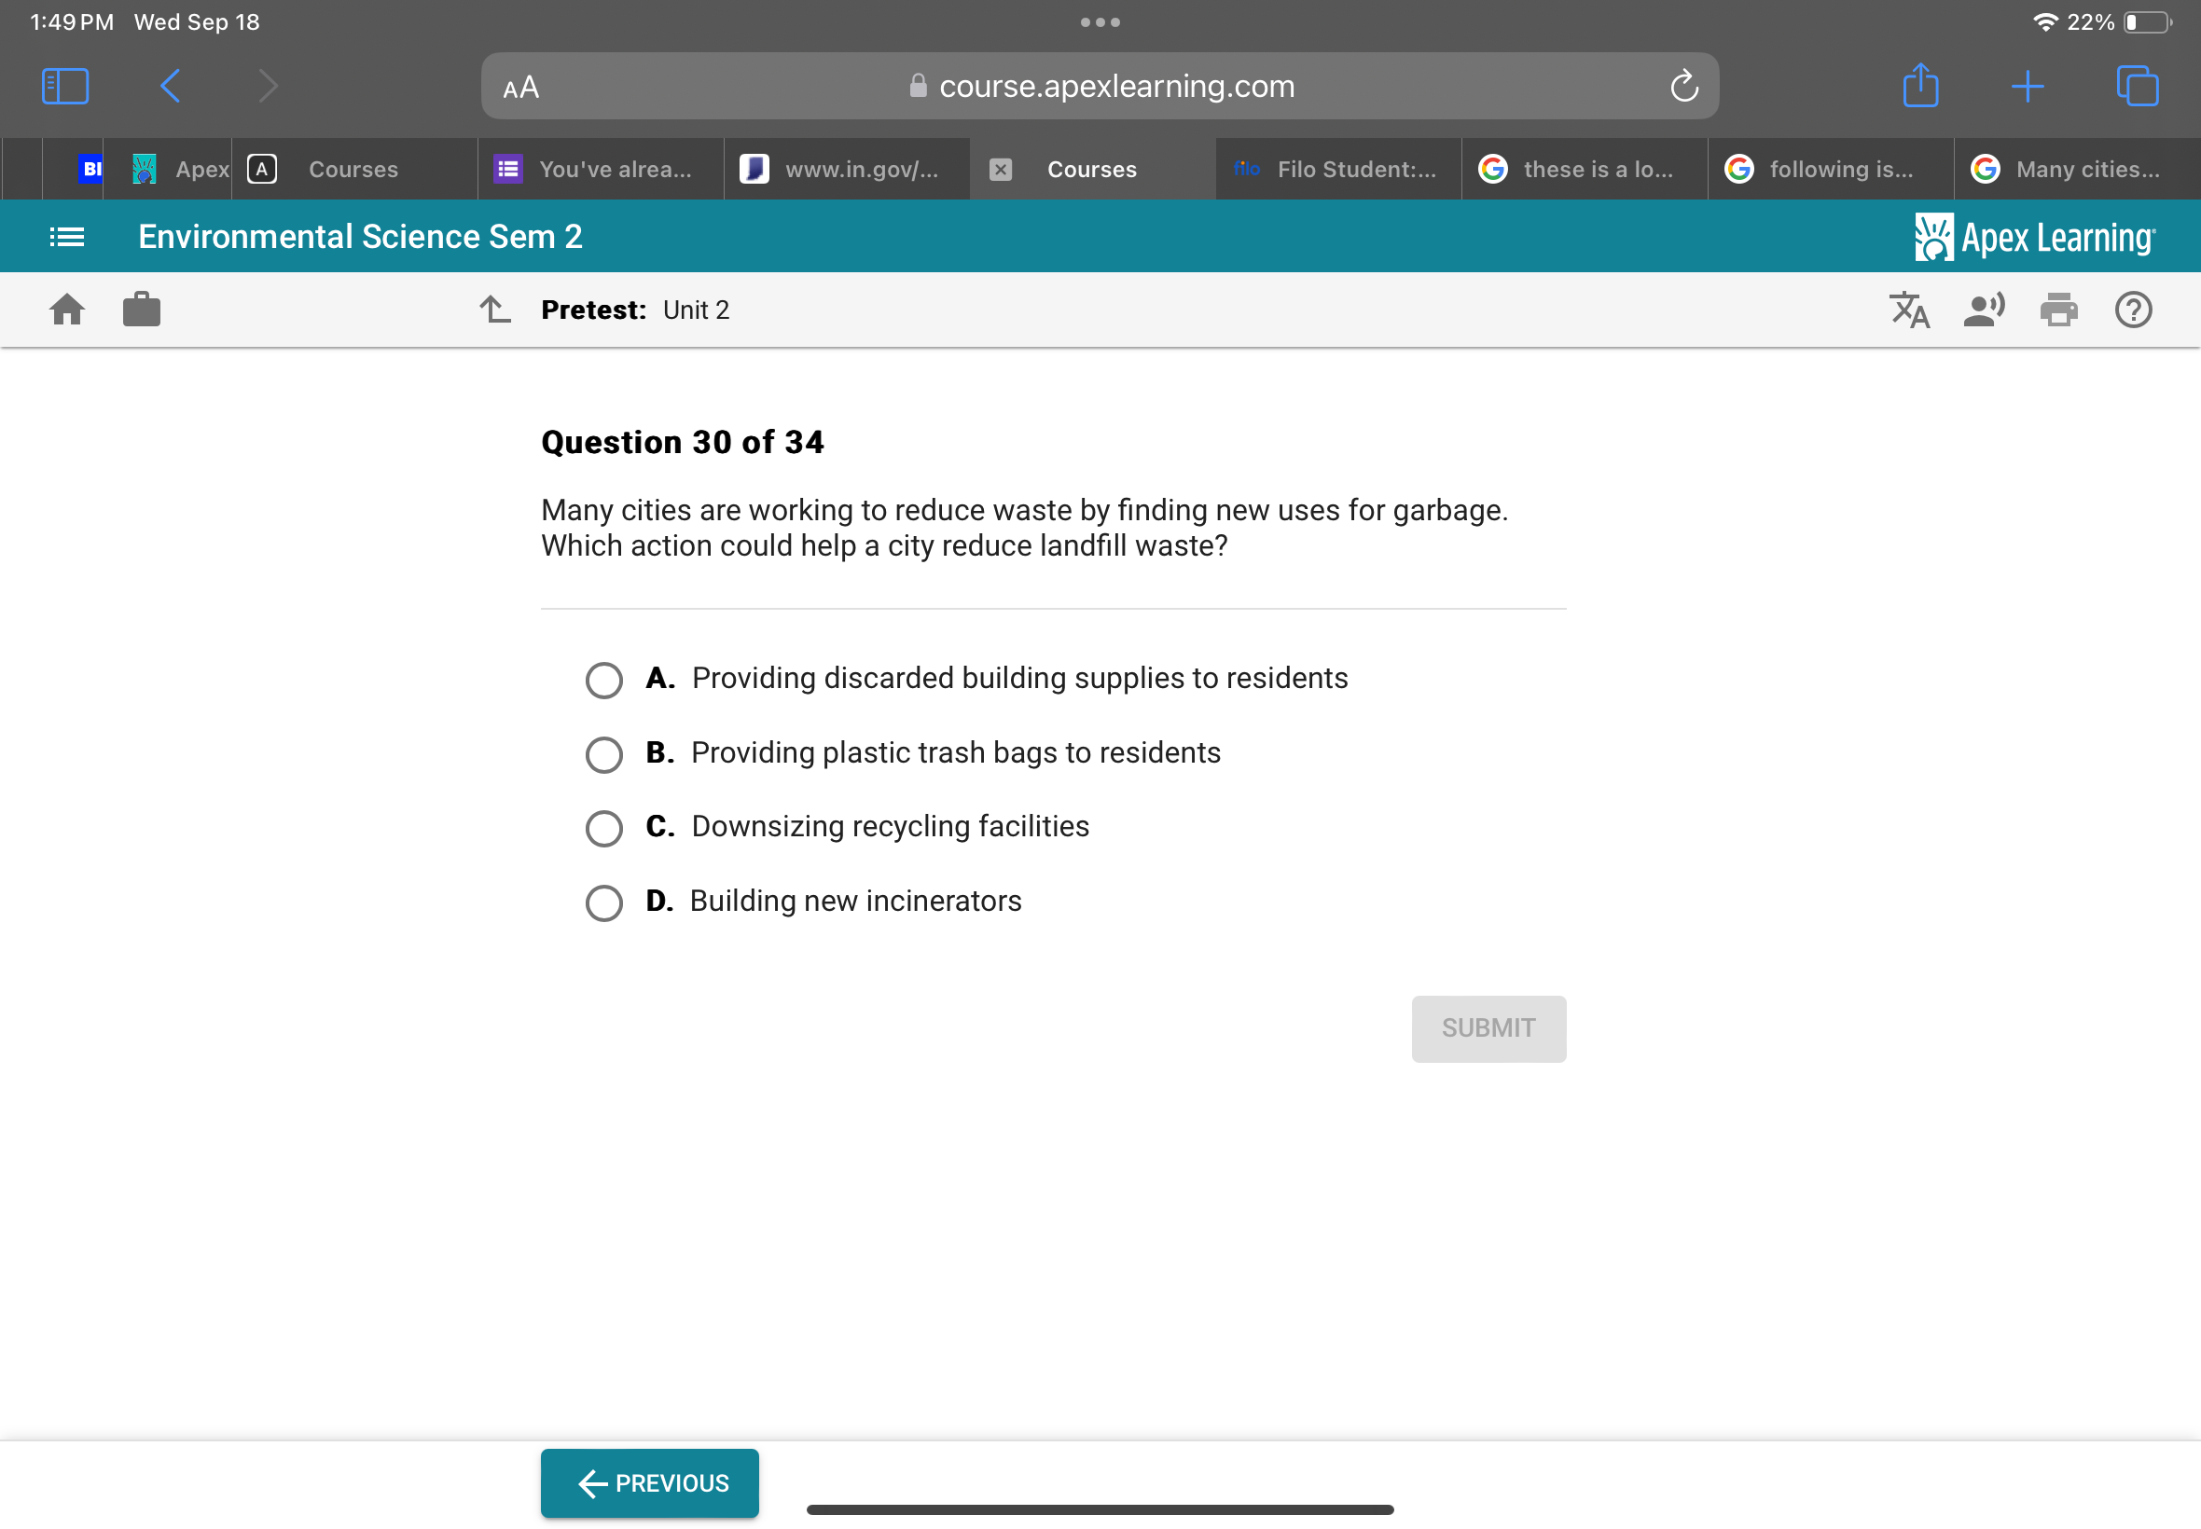2201x1529 pixels.
Task: Click the translate language icon
Action: [x=1912, y=310]
